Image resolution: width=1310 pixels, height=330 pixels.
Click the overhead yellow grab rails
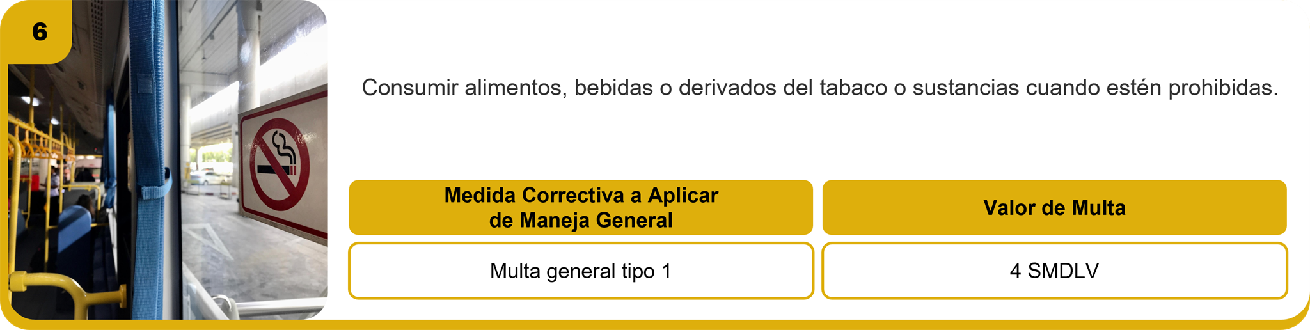(38, 144)
